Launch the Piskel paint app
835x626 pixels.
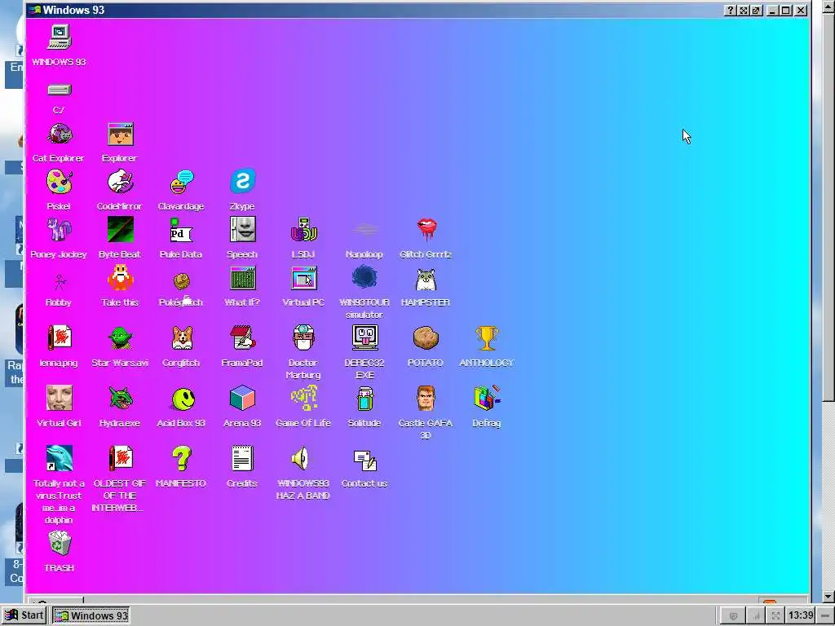click(59, 182)
